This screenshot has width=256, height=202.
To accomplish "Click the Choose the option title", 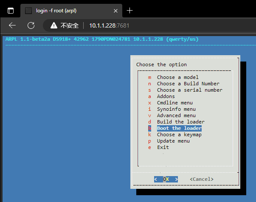I will pos(161,65).
